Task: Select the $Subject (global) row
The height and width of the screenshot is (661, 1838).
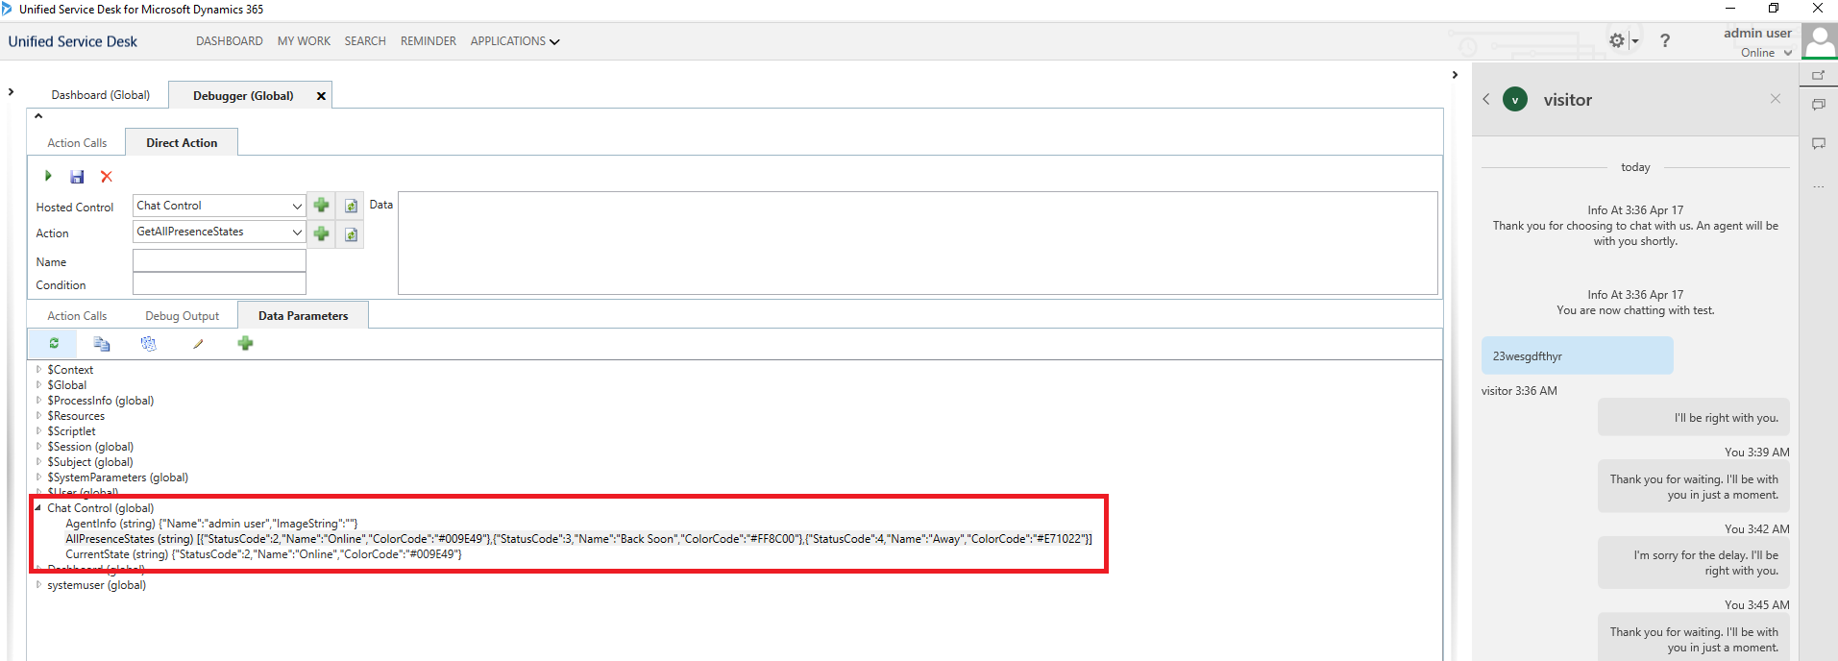Action: [90, 462]
